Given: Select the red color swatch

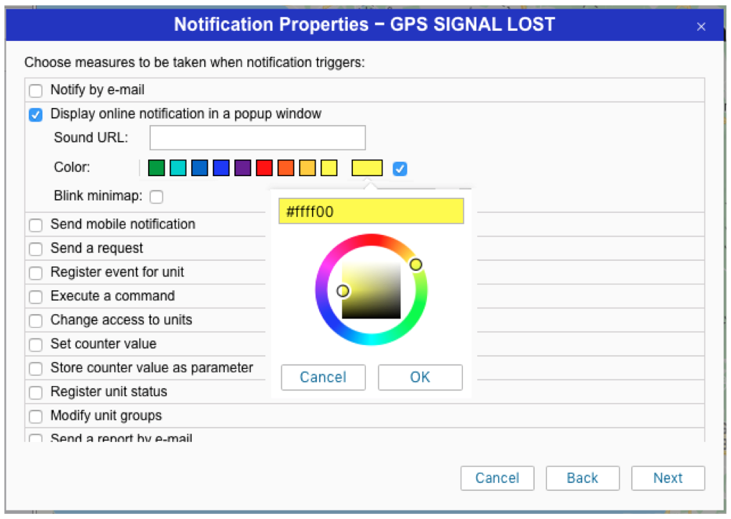Looking at the screenshot, I should 264,168.
